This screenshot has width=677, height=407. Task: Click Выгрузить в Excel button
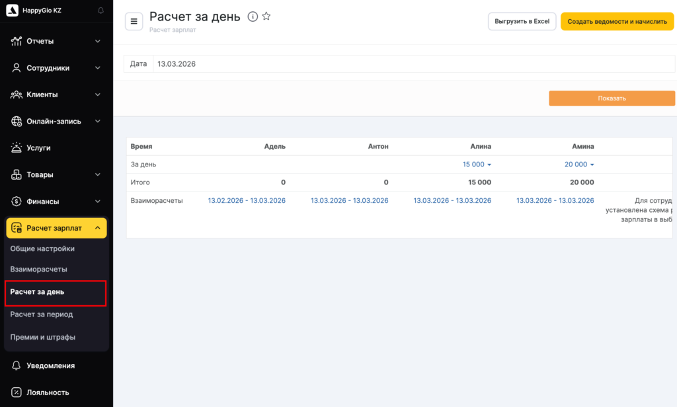click(522, 21)
